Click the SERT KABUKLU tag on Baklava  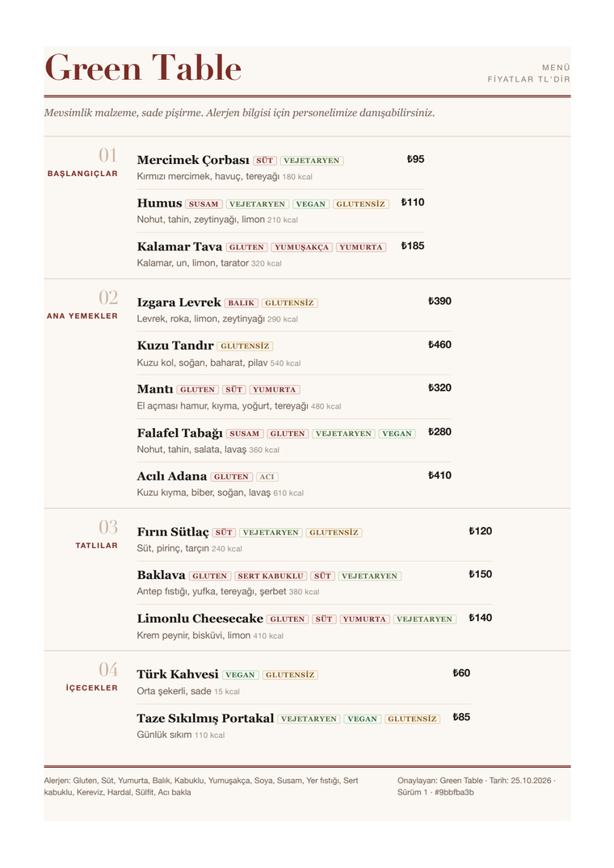[x=271, y=577]
